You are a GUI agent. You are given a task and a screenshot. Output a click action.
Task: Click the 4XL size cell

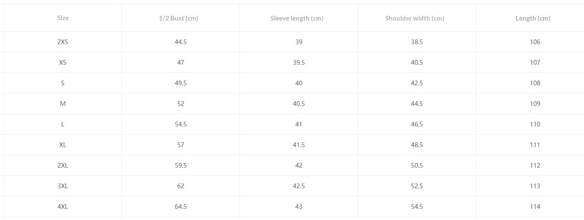[63, 207]
